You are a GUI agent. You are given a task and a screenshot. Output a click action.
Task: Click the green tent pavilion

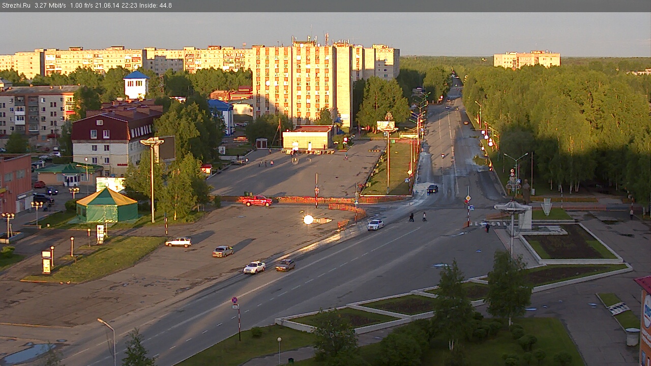107,205
